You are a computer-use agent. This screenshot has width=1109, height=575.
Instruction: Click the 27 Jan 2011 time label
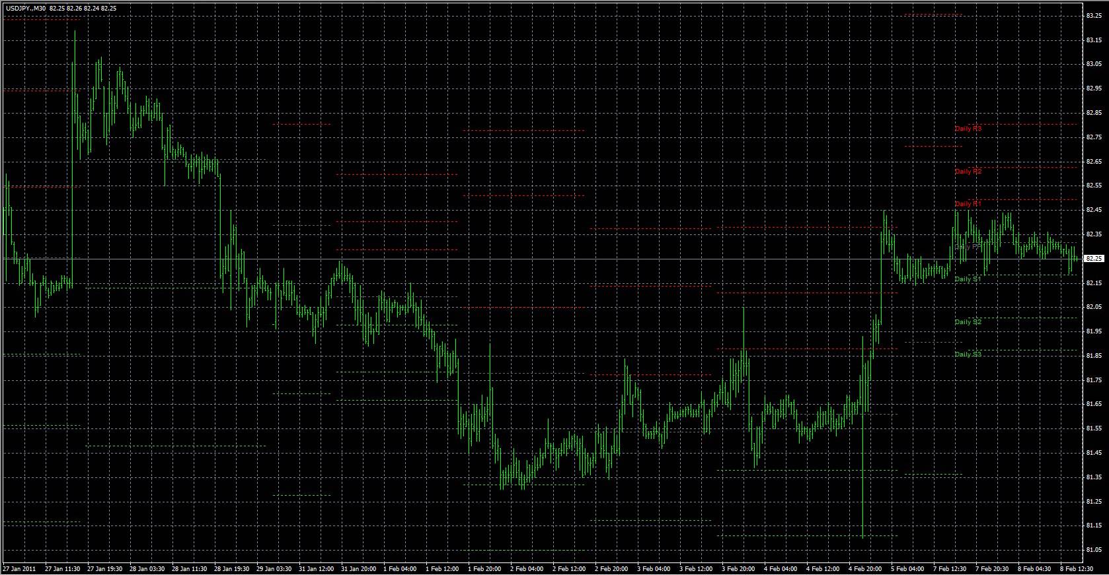18,568
